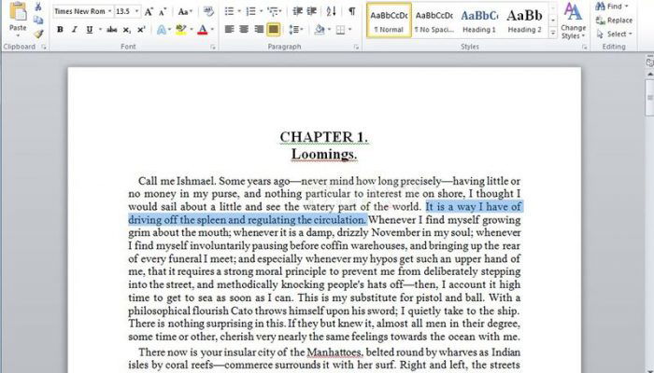Cut selection with the scissors icon

[x=38, y=7]
